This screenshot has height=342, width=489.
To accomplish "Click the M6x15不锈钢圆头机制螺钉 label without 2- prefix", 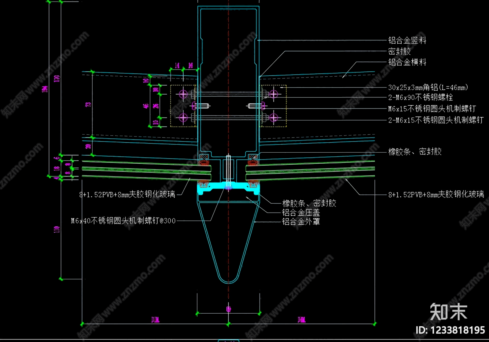I will coord(432,109).
